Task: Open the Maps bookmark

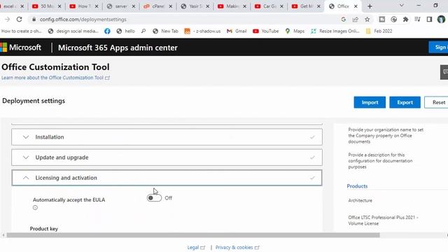Action: pyautogui.click(x=295, y=31)
